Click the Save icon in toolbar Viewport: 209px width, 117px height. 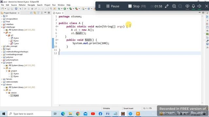point(8,9)
